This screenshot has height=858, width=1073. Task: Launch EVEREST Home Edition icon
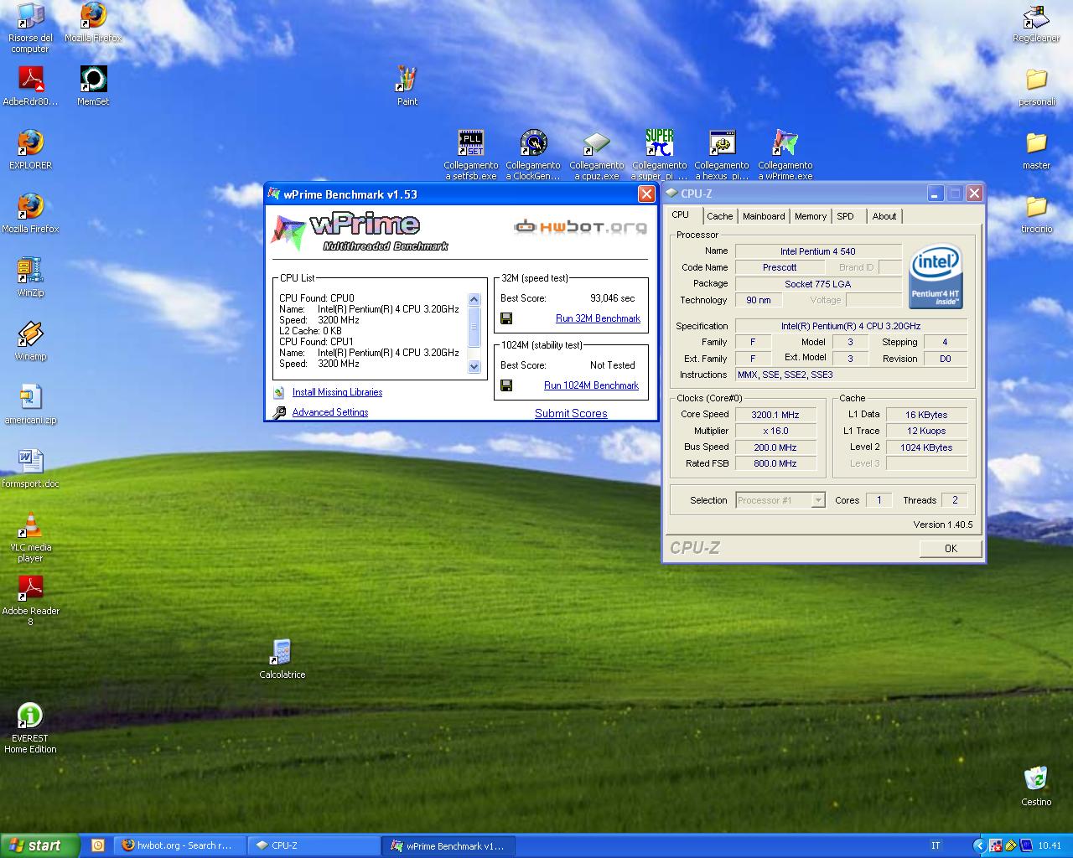pyautogui.click(x=30, y=729)
